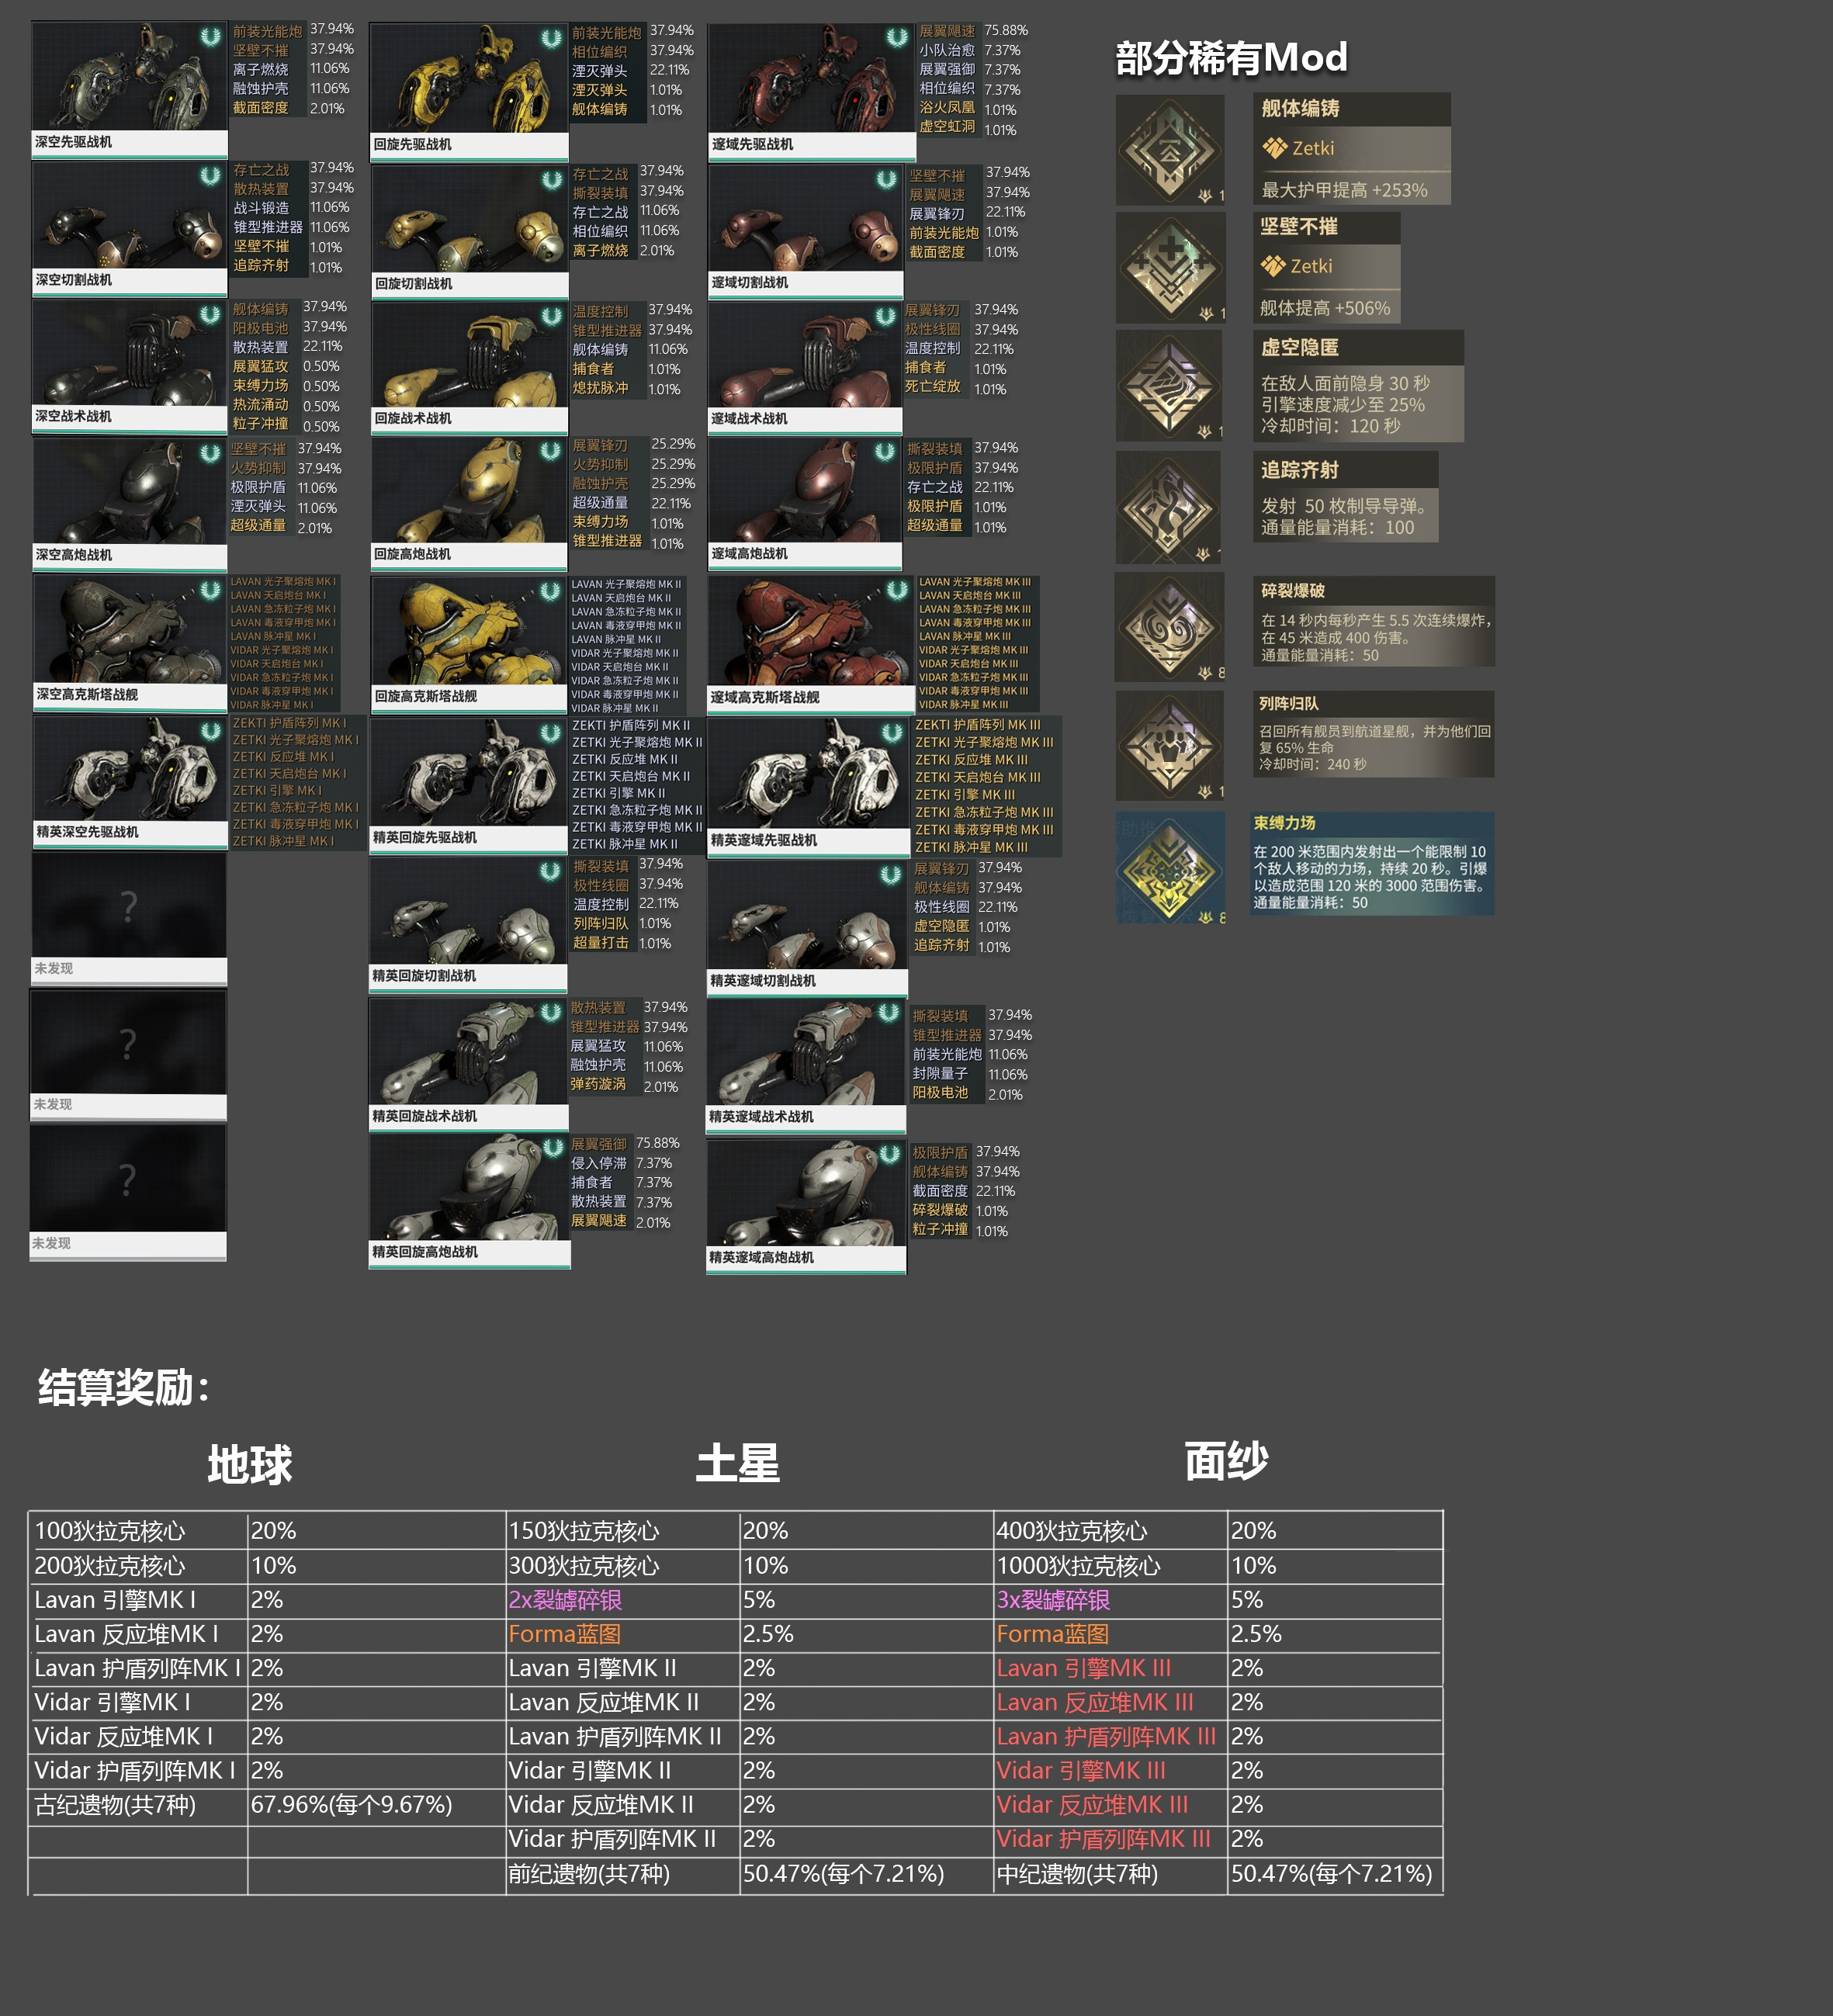This screenshot has width=1833, height=2016.
Task: Select the 古纪遗物(共7种) table cell
Action: pos(138,1805)
